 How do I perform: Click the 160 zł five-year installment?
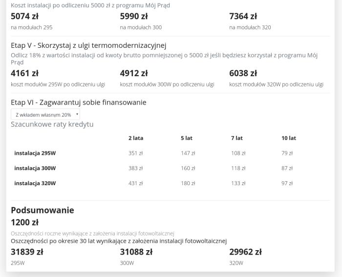point(188,168)
